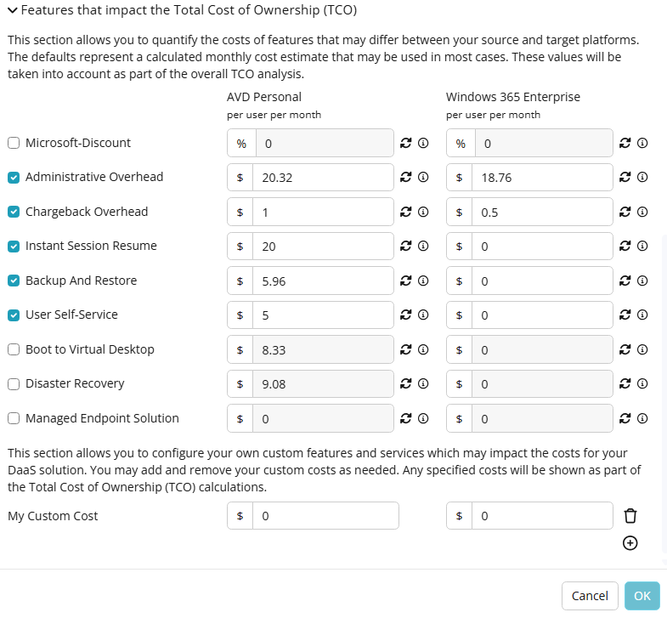Enable Boot to Virtual Desktop feature
Screen dimensions: 667x618
pyautogui.click(x=14, y=350)
